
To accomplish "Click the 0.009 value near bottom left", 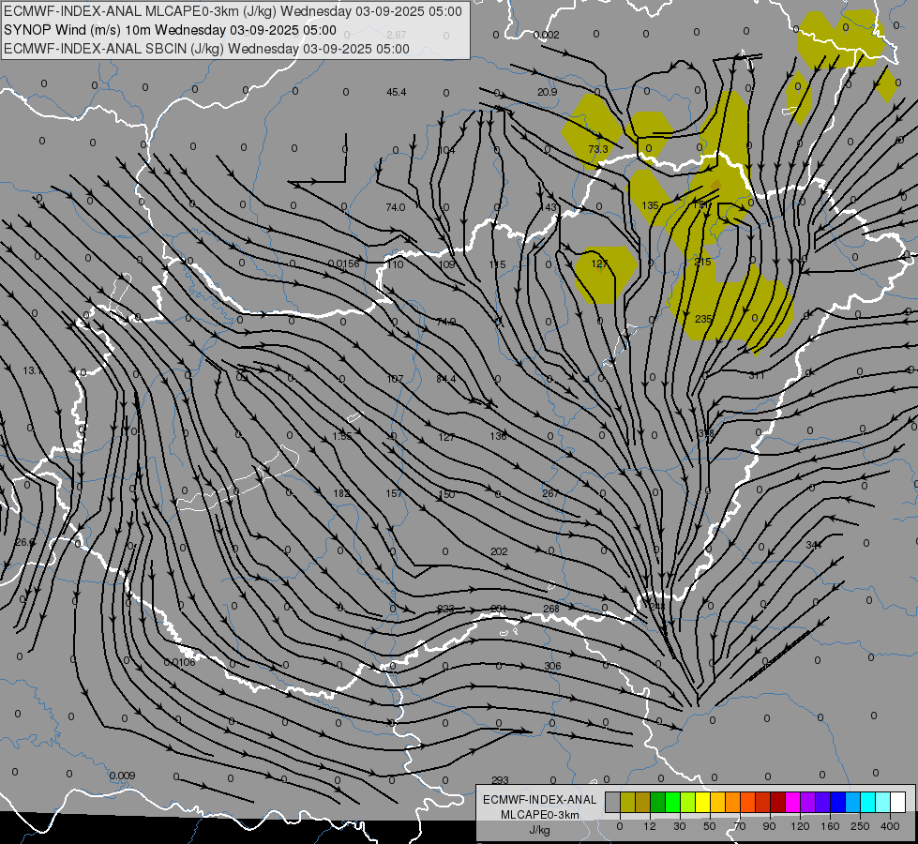I will coord(122,776).
